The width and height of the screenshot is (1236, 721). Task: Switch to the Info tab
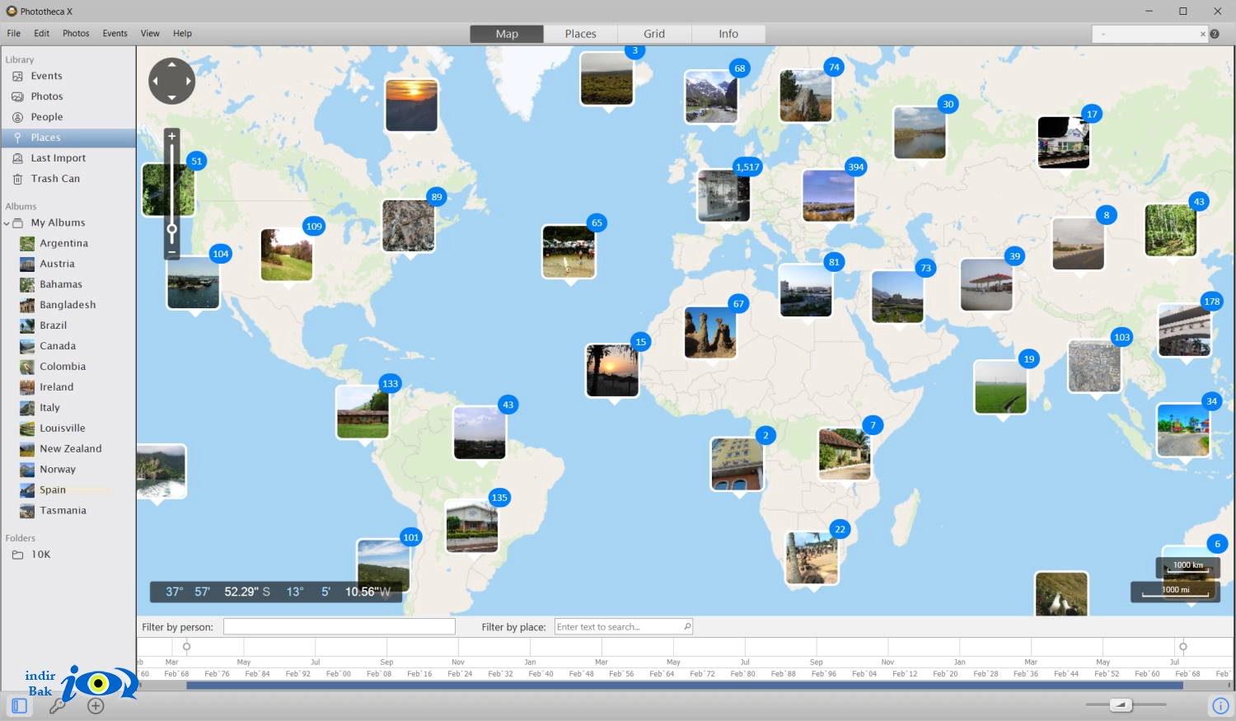click(x=728, y=34)
